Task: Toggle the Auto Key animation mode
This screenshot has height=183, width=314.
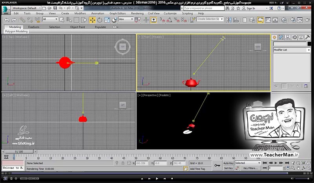Action: 228,163
